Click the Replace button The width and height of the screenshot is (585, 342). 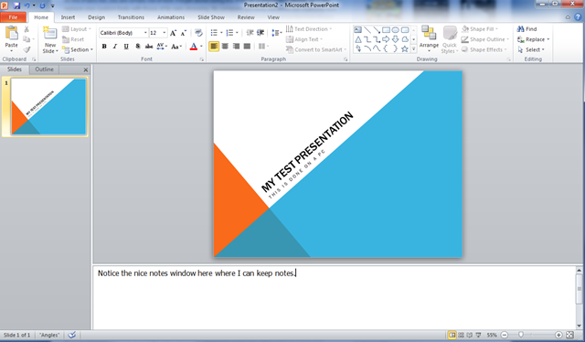(x=533, y=39)
